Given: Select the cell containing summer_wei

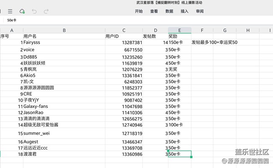Looking at the screenshot, I should pos(64,133).
